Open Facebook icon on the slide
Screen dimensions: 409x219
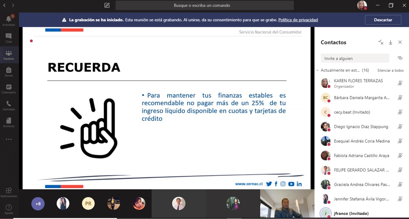click(x=276, y=184)
